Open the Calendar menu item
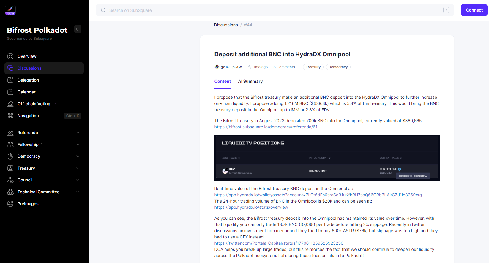 tap(44, 92)
